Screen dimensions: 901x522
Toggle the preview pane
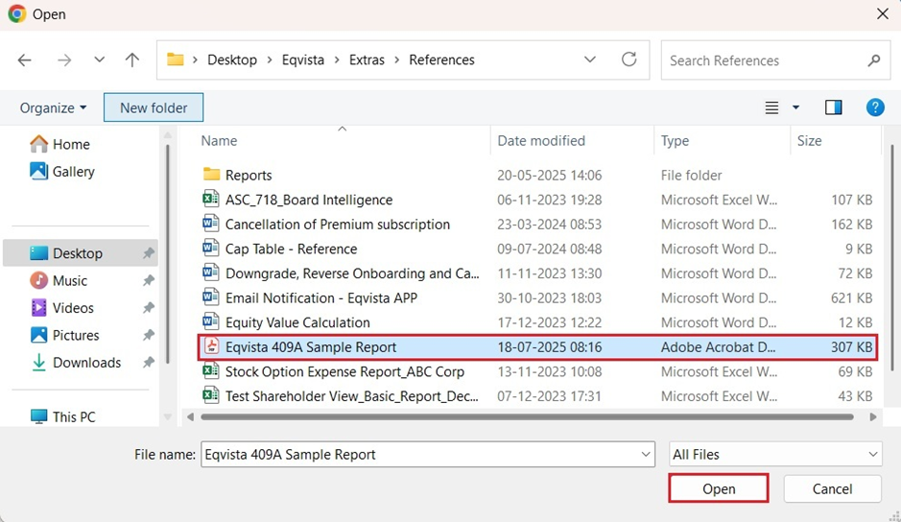coord(833,107)
